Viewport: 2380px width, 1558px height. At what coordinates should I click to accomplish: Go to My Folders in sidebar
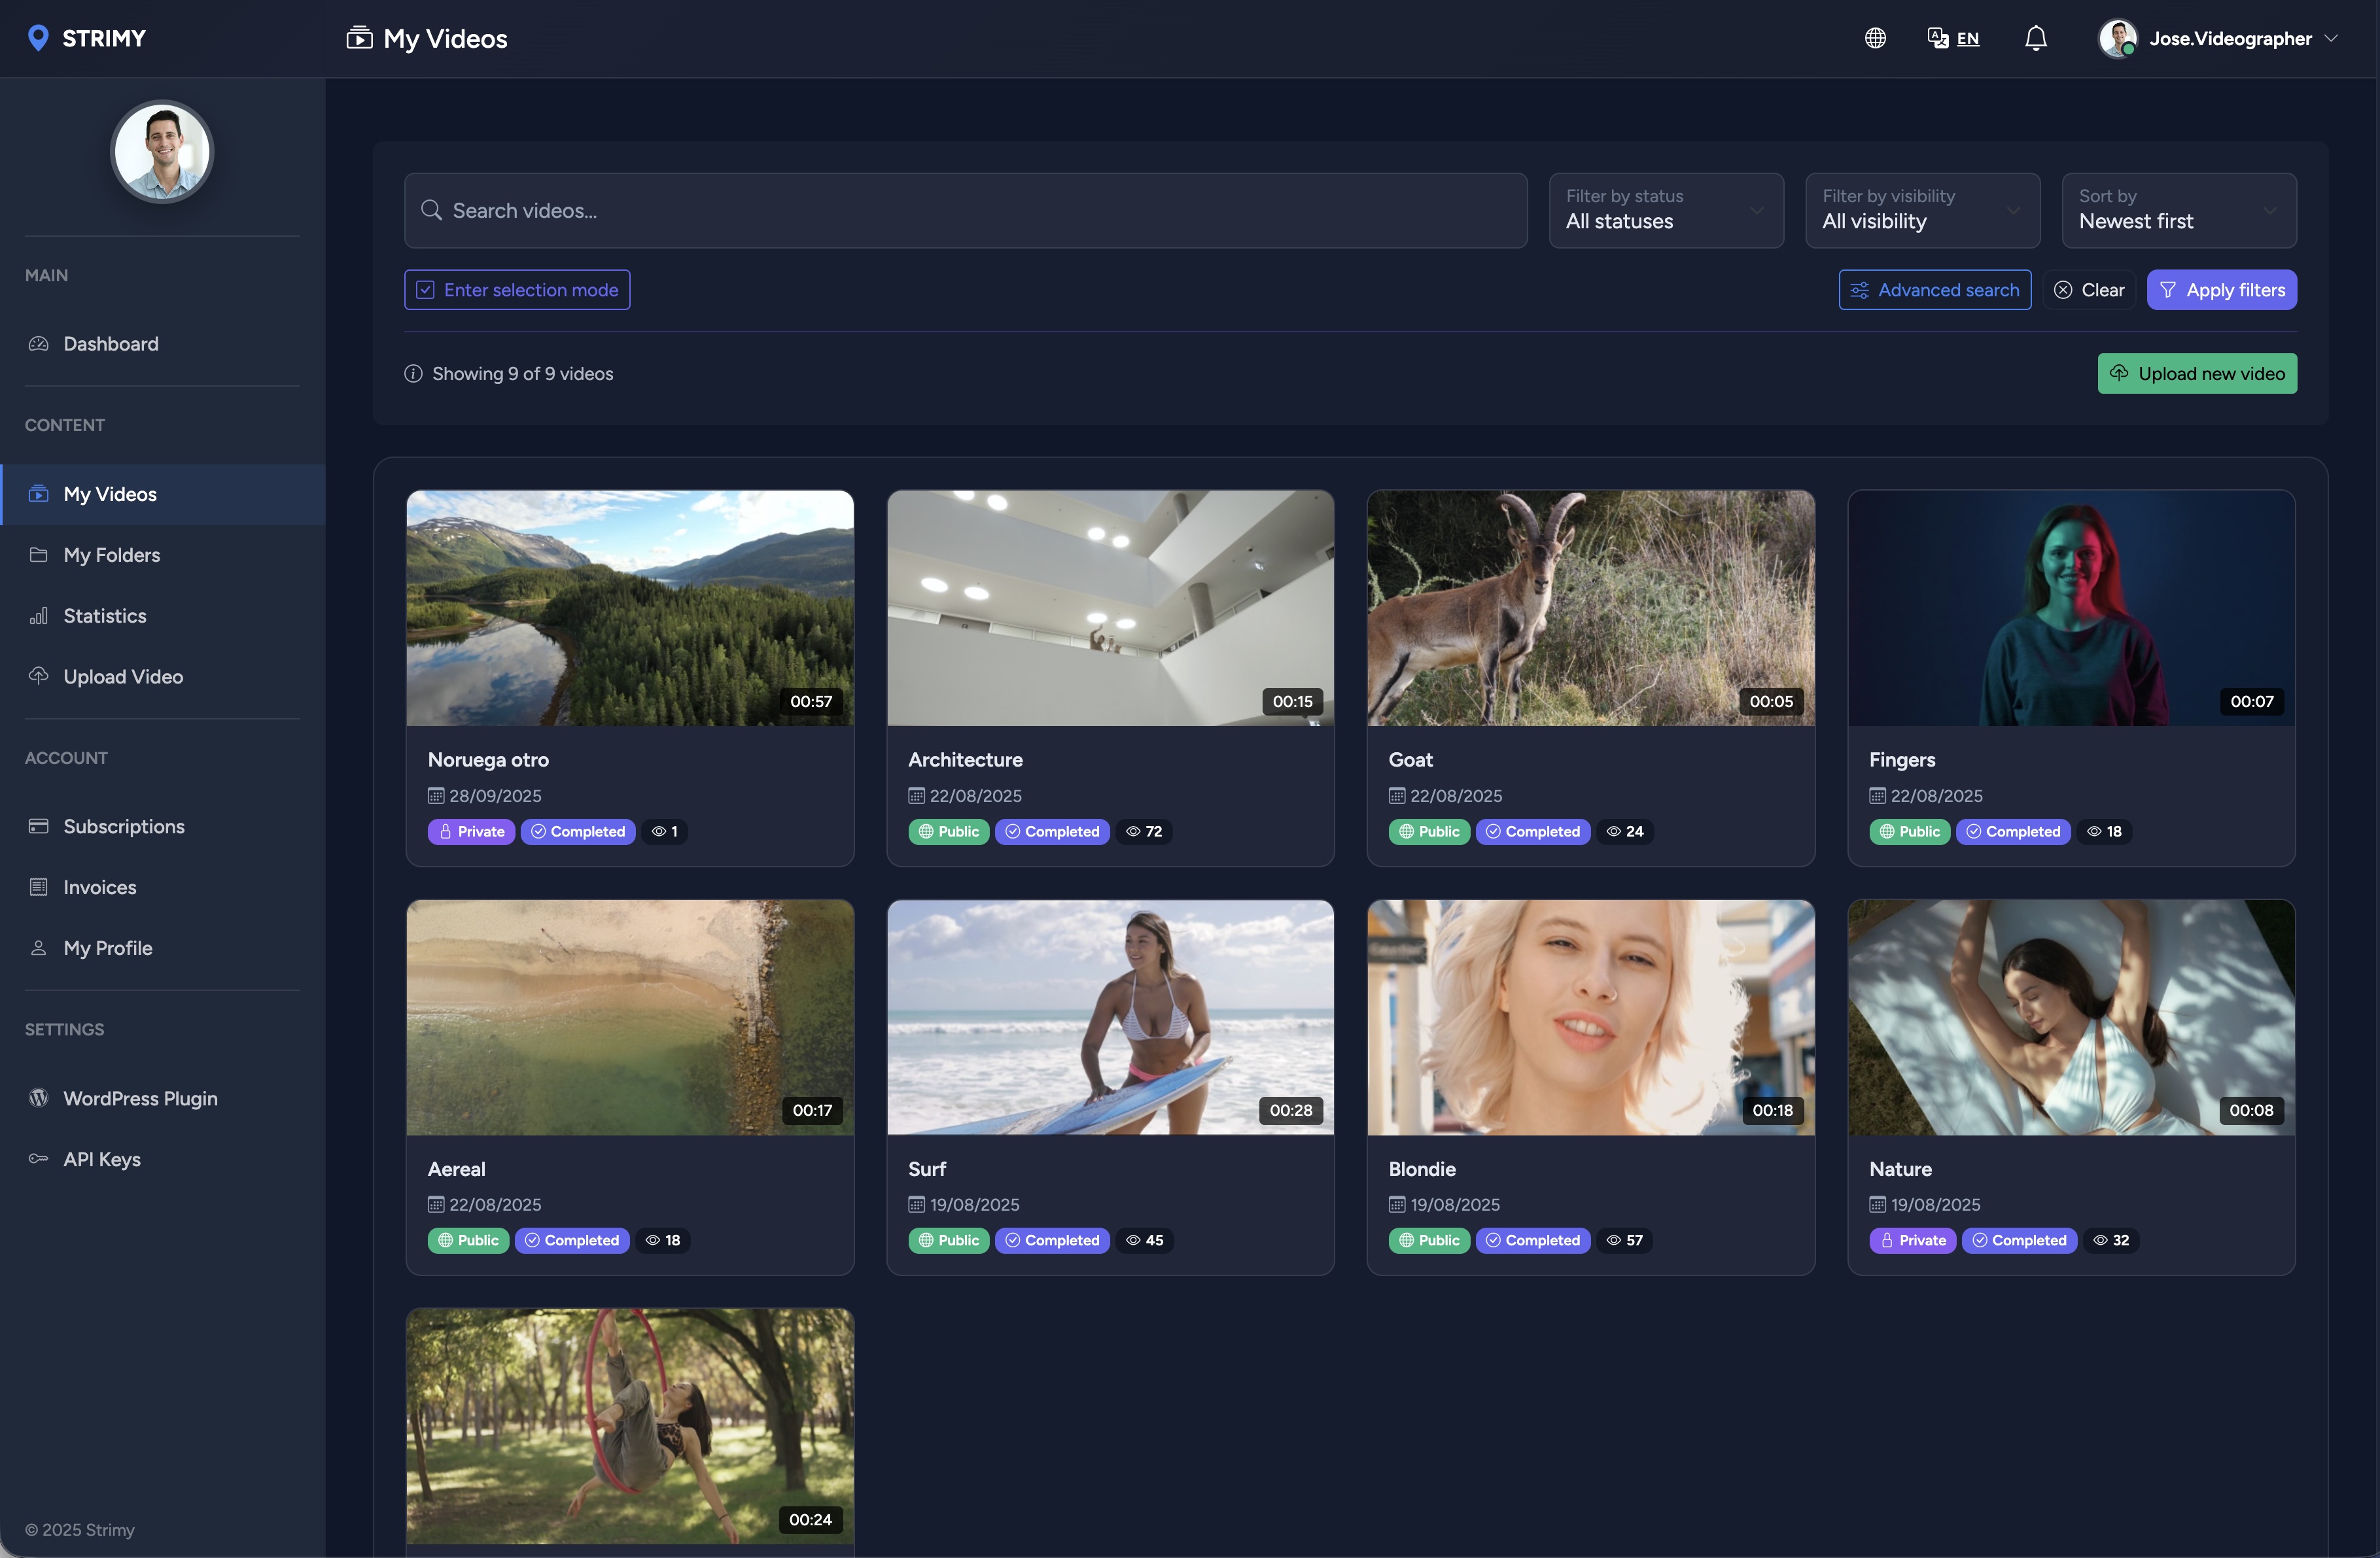coord(111,555)
